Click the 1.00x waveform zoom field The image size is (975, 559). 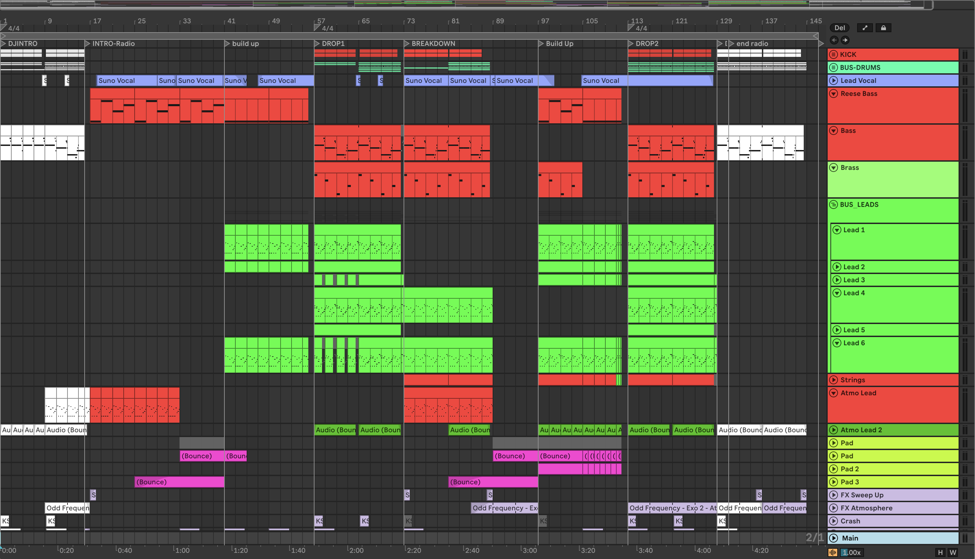pyautogui.click(x=852, y=552)
